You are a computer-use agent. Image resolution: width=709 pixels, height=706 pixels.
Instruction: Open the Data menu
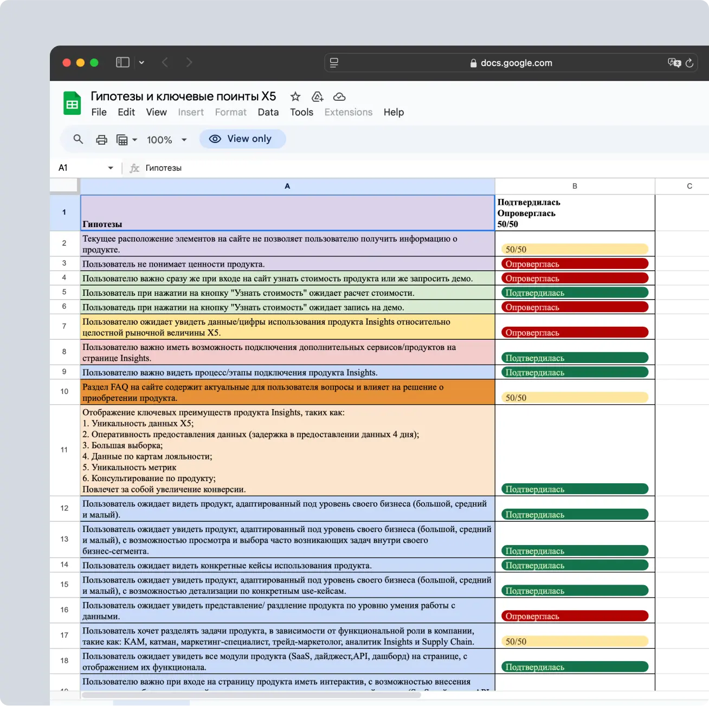pos(268,112)
